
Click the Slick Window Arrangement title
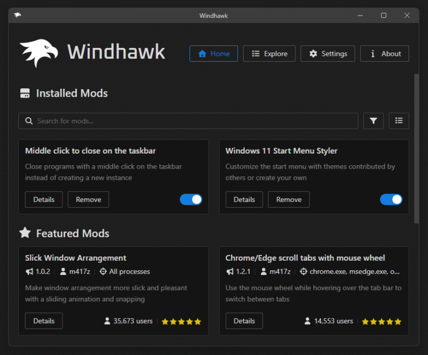point(76,258)
